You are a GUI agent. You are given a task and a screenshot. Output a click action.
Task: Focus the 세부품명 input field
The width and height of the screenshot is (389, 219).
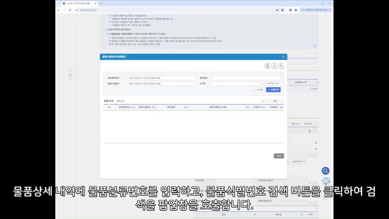click(247, 78)
